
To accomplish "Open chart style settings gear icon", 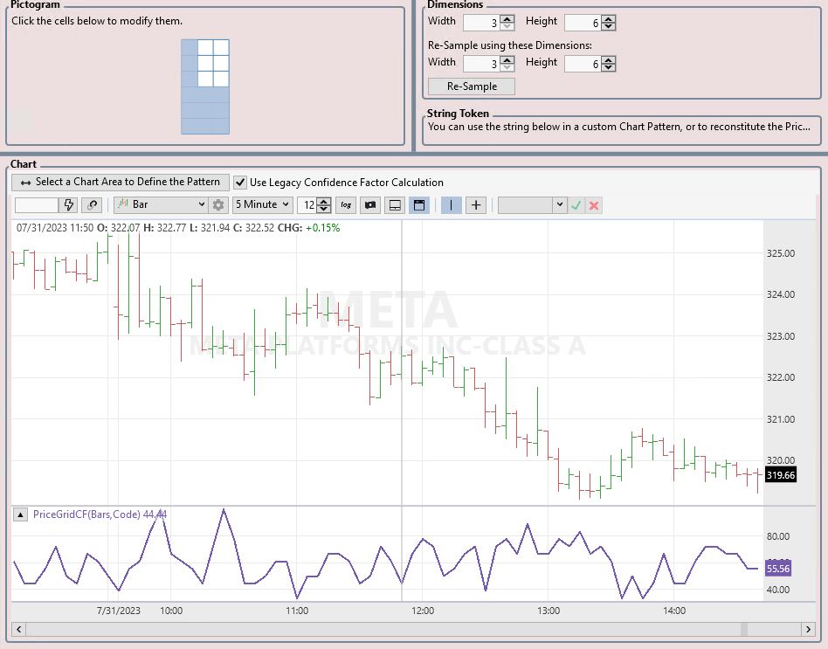I will tap(218, 205).
